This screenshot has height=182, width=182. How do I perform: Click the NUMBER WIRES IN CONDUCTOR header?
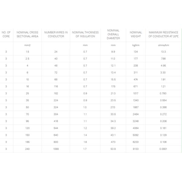(x=56, y=34)
